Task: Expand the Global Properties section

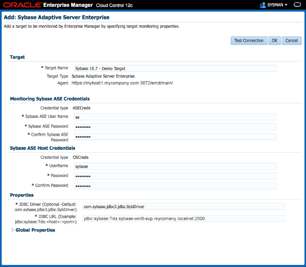Action: pos(13,230)
